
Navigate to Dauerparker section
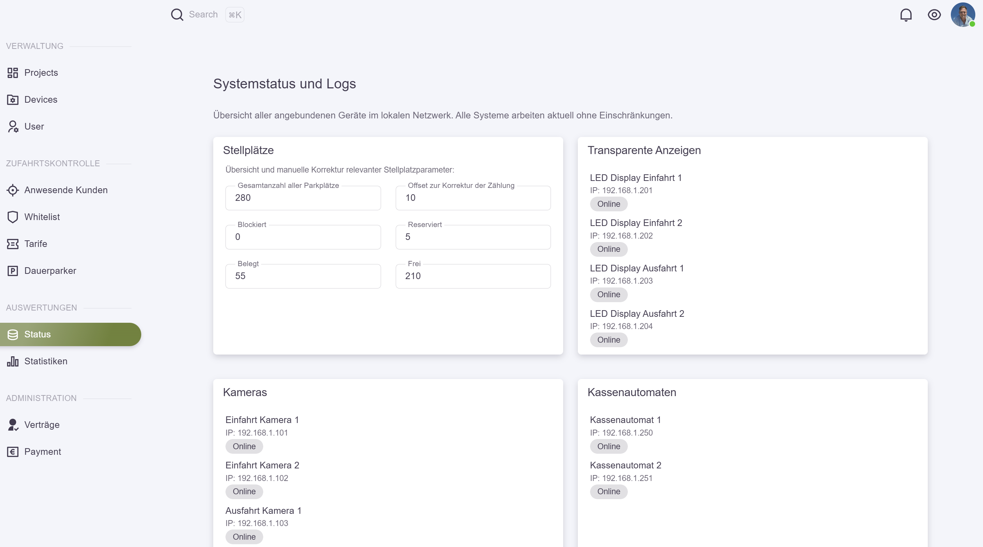[50, 271]
